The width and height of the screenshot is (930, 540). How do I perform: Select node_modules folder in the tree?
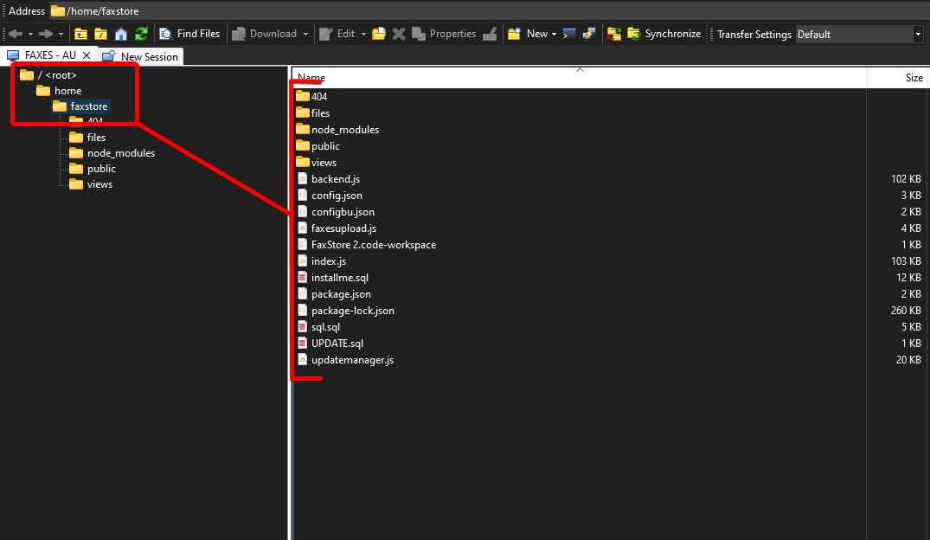click(121, 153)
